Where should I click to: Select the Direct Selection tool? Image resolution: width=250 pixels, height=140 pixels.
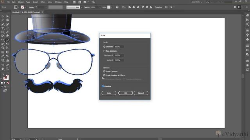(x=7, y=16)
